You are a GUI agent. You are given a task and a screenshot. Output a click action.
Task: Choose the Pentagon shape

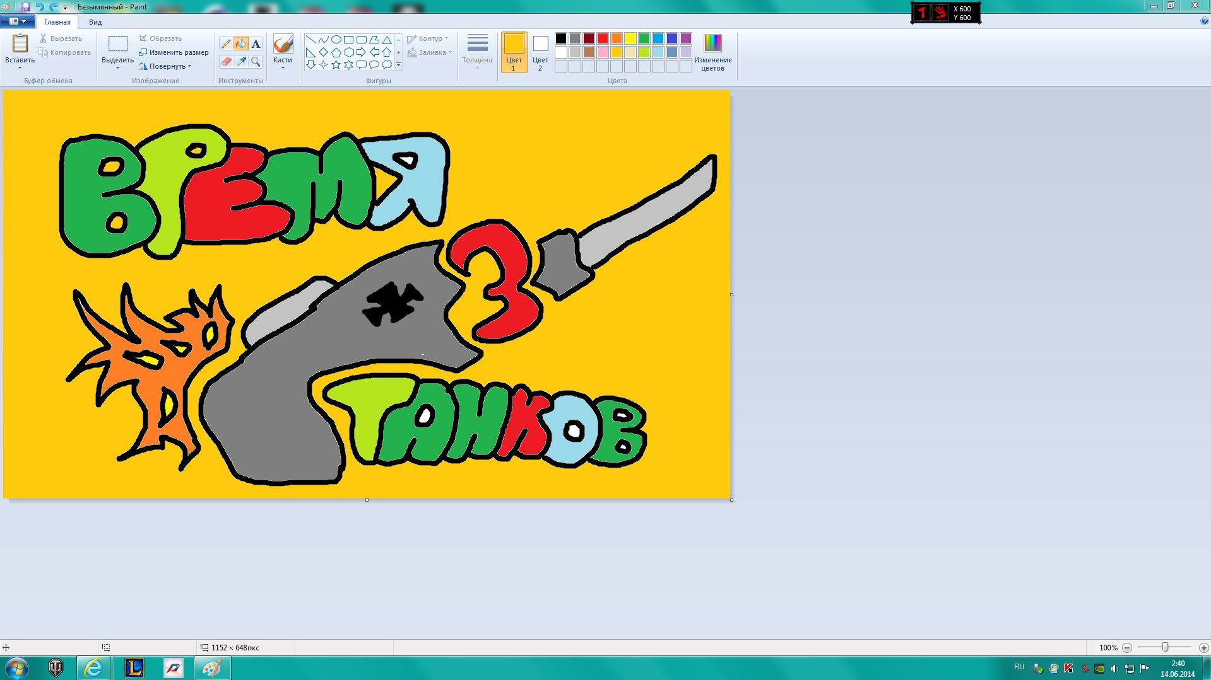tap(336, 52)
